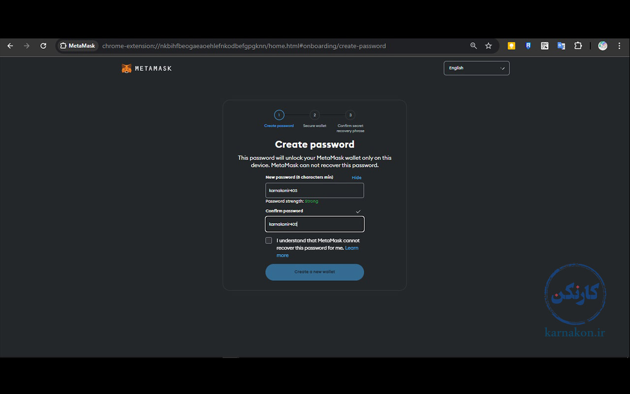Click the step 2 Secure wallet circle
Image resolution: width=630 pixels, height=394 pixels.
pos(315,115)
